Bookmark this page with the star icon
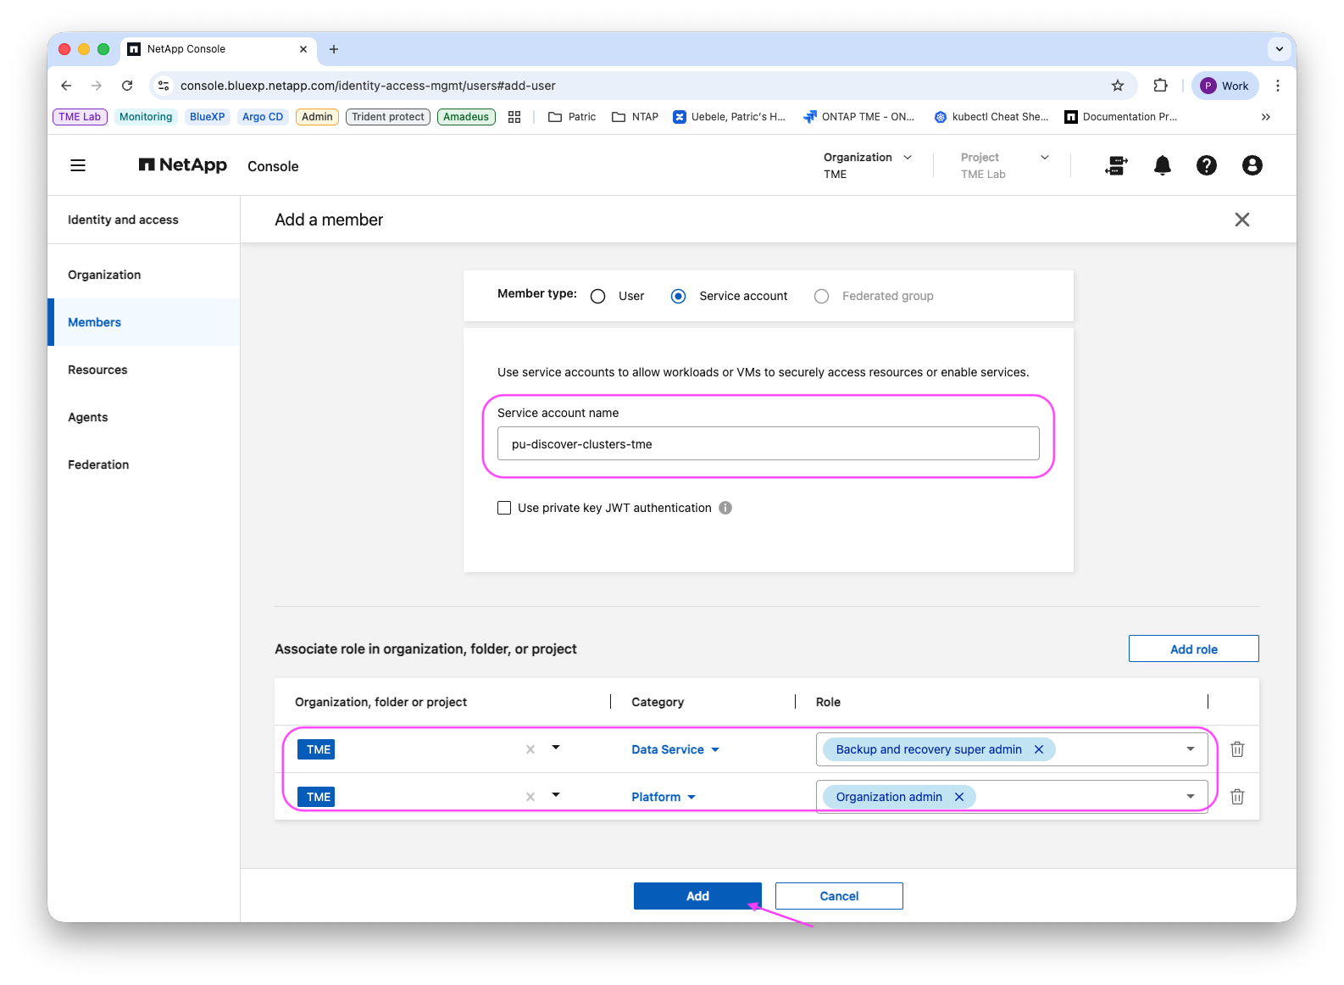The height and width of the screenshot is (985, 1344). pyautogui.click(x=1118, y=86)
